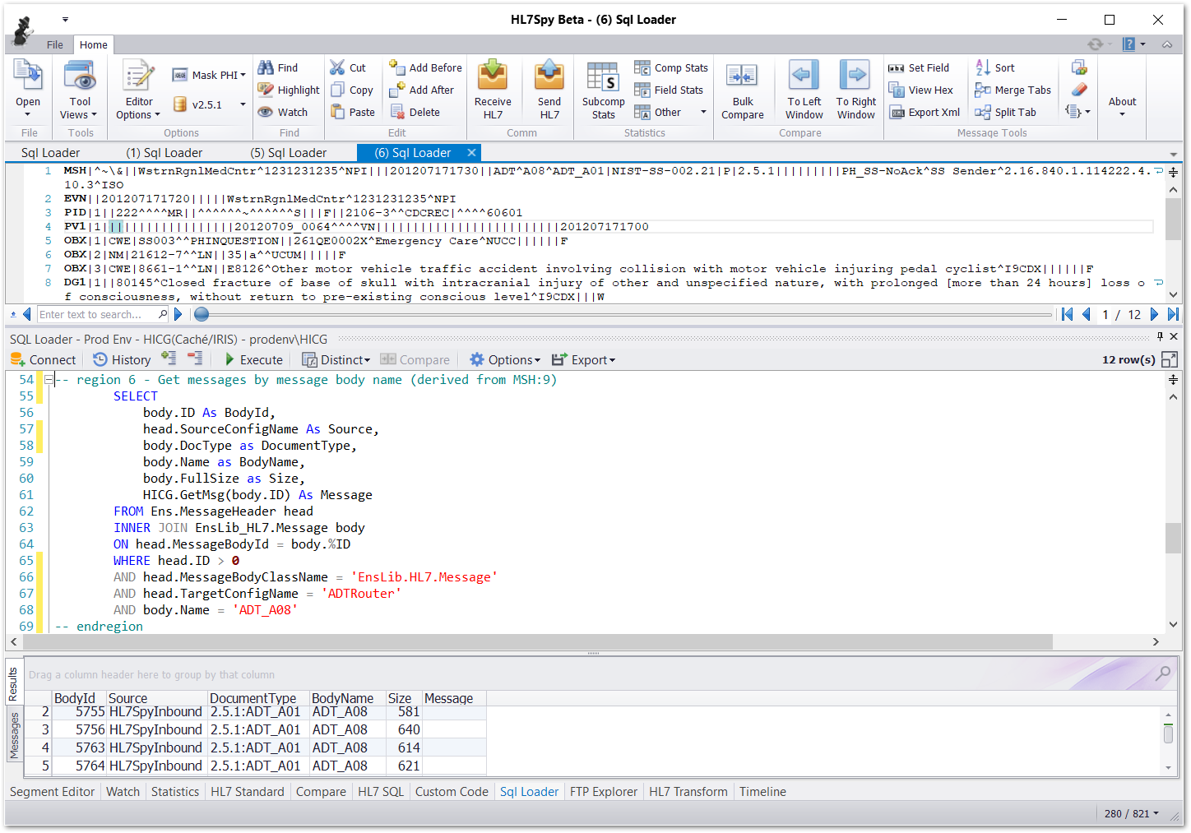Viewport: 1191px width, 833px height.
Task: Open Field Stats
Action: [x=669, y=90]
